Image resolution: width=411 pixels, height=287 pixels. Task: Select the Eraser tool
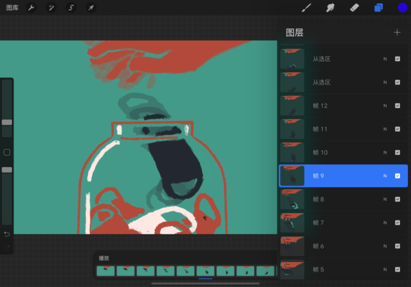(353, 8)
